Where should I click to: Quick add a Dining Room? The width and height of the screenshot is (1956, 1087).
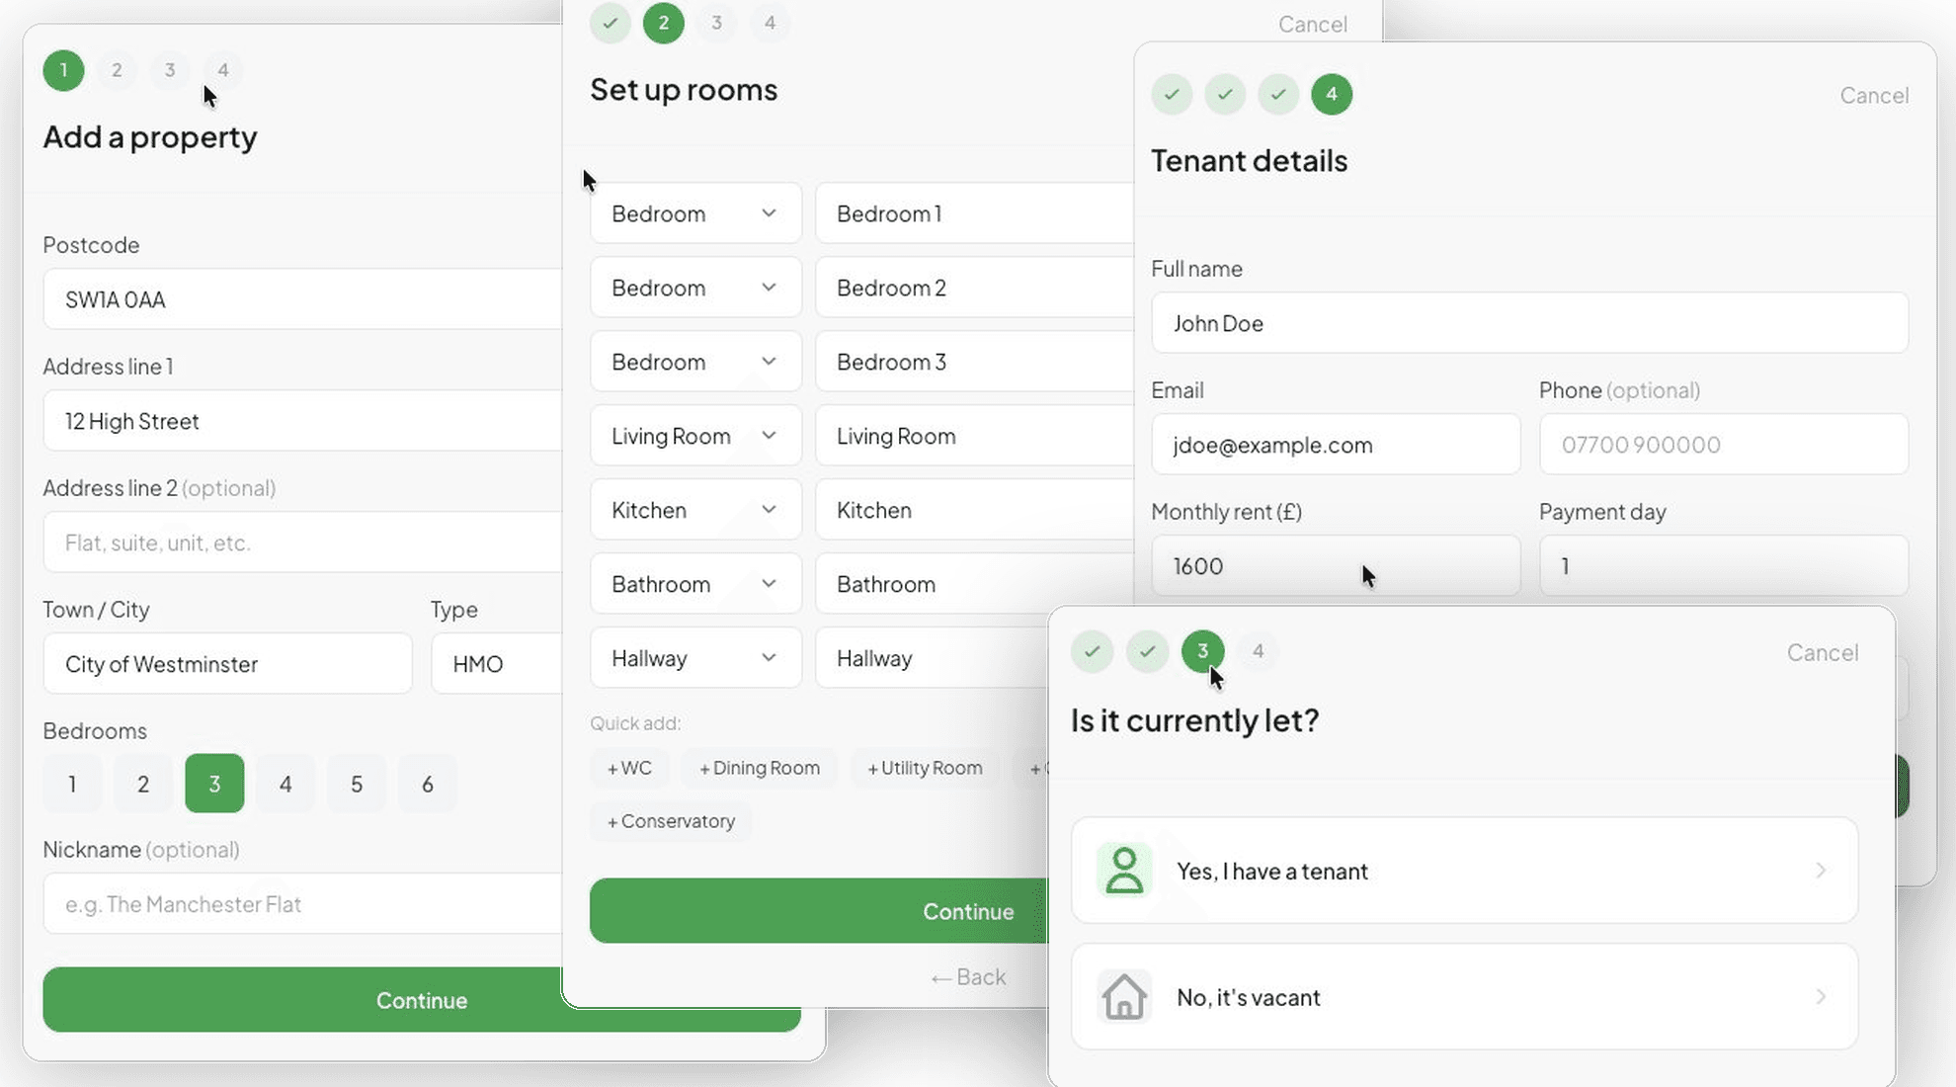click(760, 768)
